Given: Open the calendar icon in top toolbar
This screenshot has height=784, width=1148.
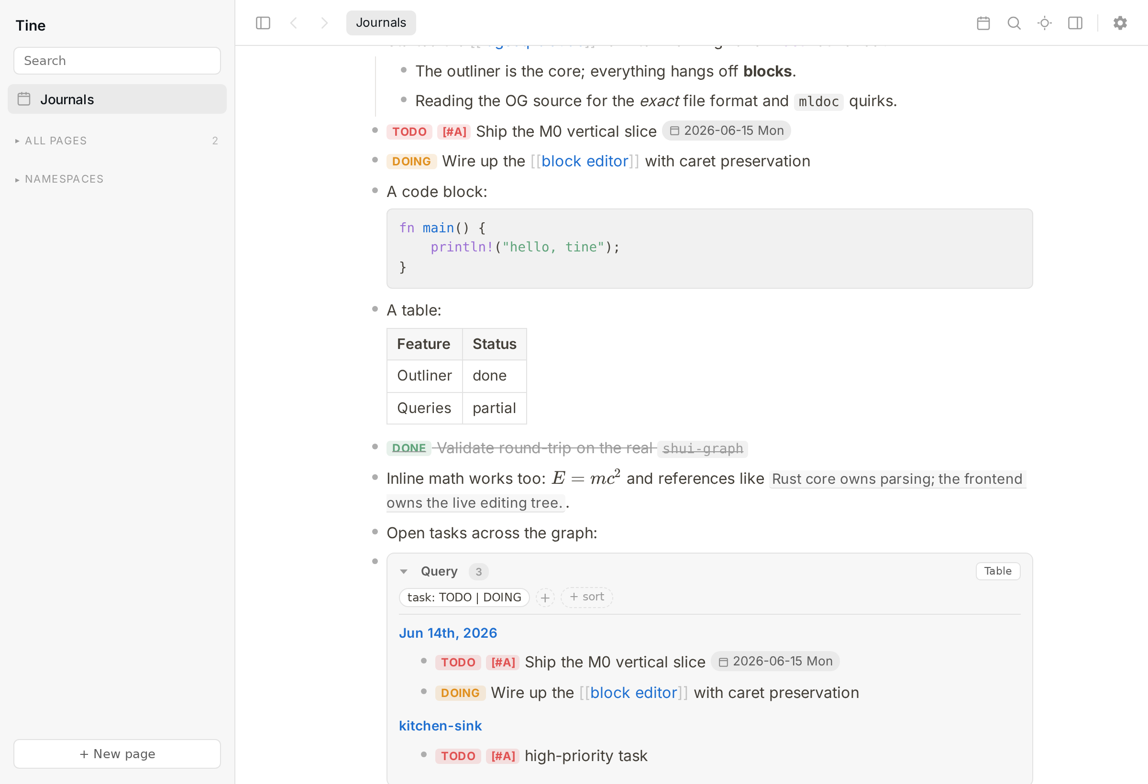Looking at the screenshot, I should pyautogui.click(x=983, y=23).
